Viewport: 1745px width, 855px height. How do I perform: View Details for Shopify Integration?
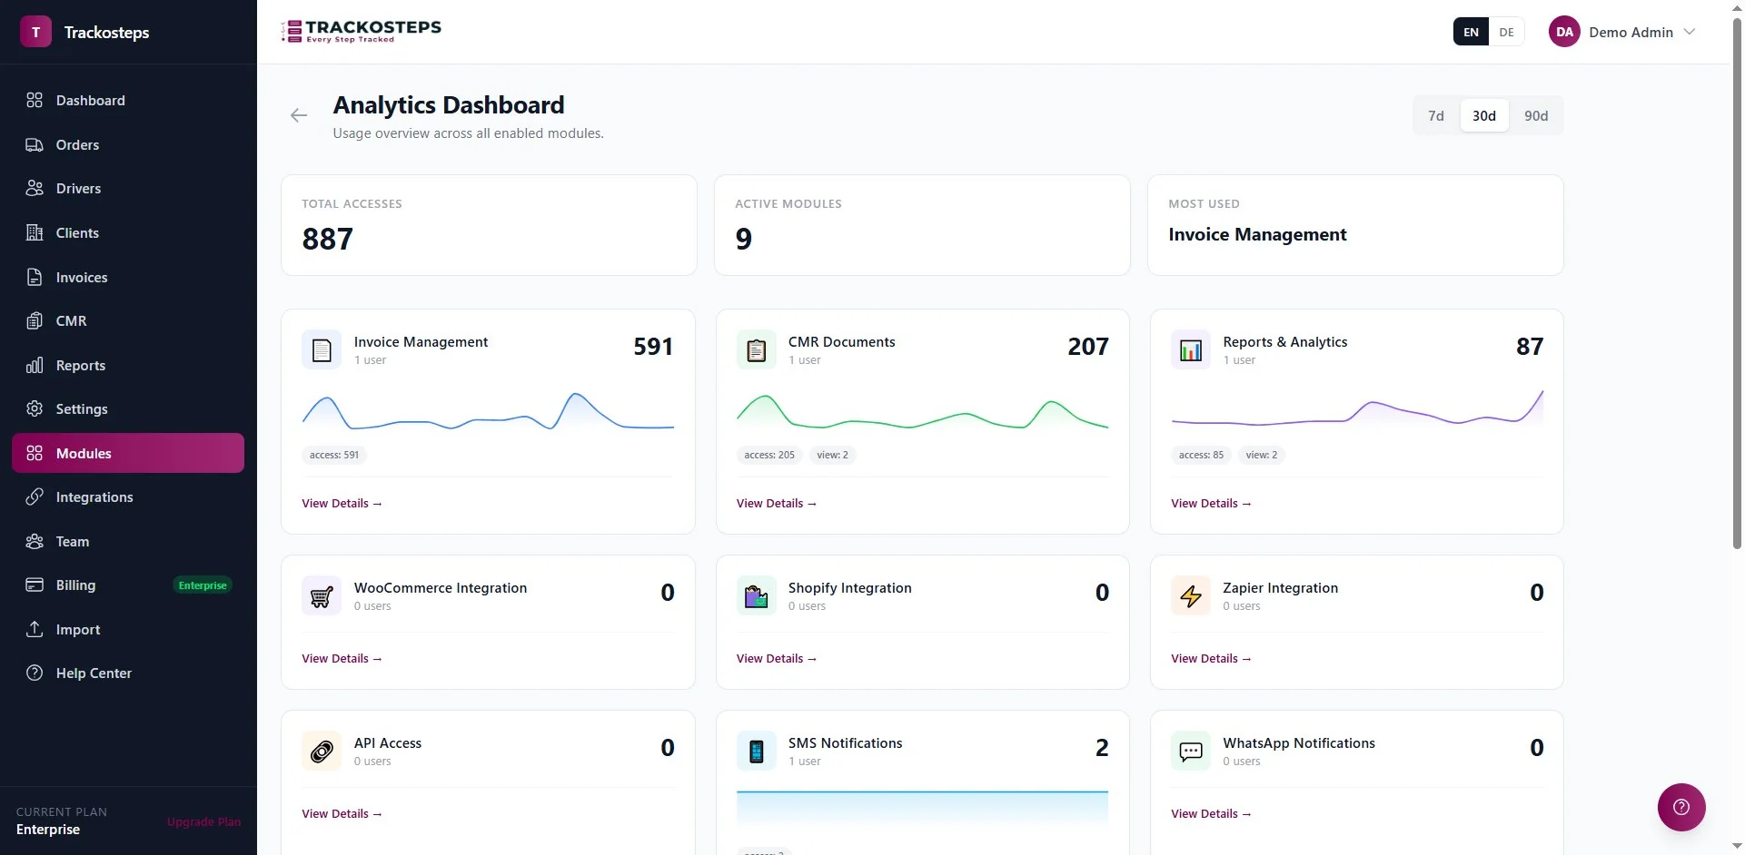[x=777, y=658]
